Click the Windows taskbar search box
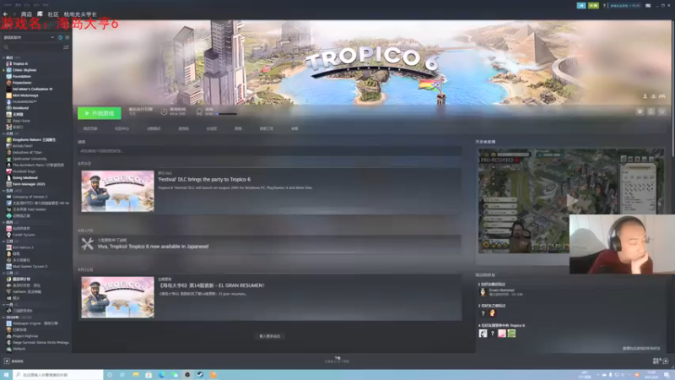This screenshot has height=380, width=675. [58, 375]
